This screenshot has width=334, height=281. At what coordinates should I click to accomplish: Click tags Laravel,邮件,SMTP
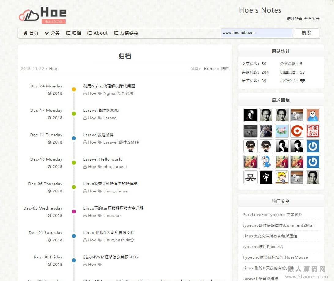[x=121, y=142]
